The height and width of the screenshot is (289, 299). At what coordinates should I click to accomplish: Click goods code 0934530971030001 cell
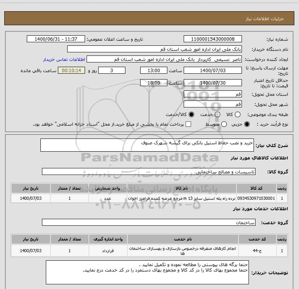256,198
